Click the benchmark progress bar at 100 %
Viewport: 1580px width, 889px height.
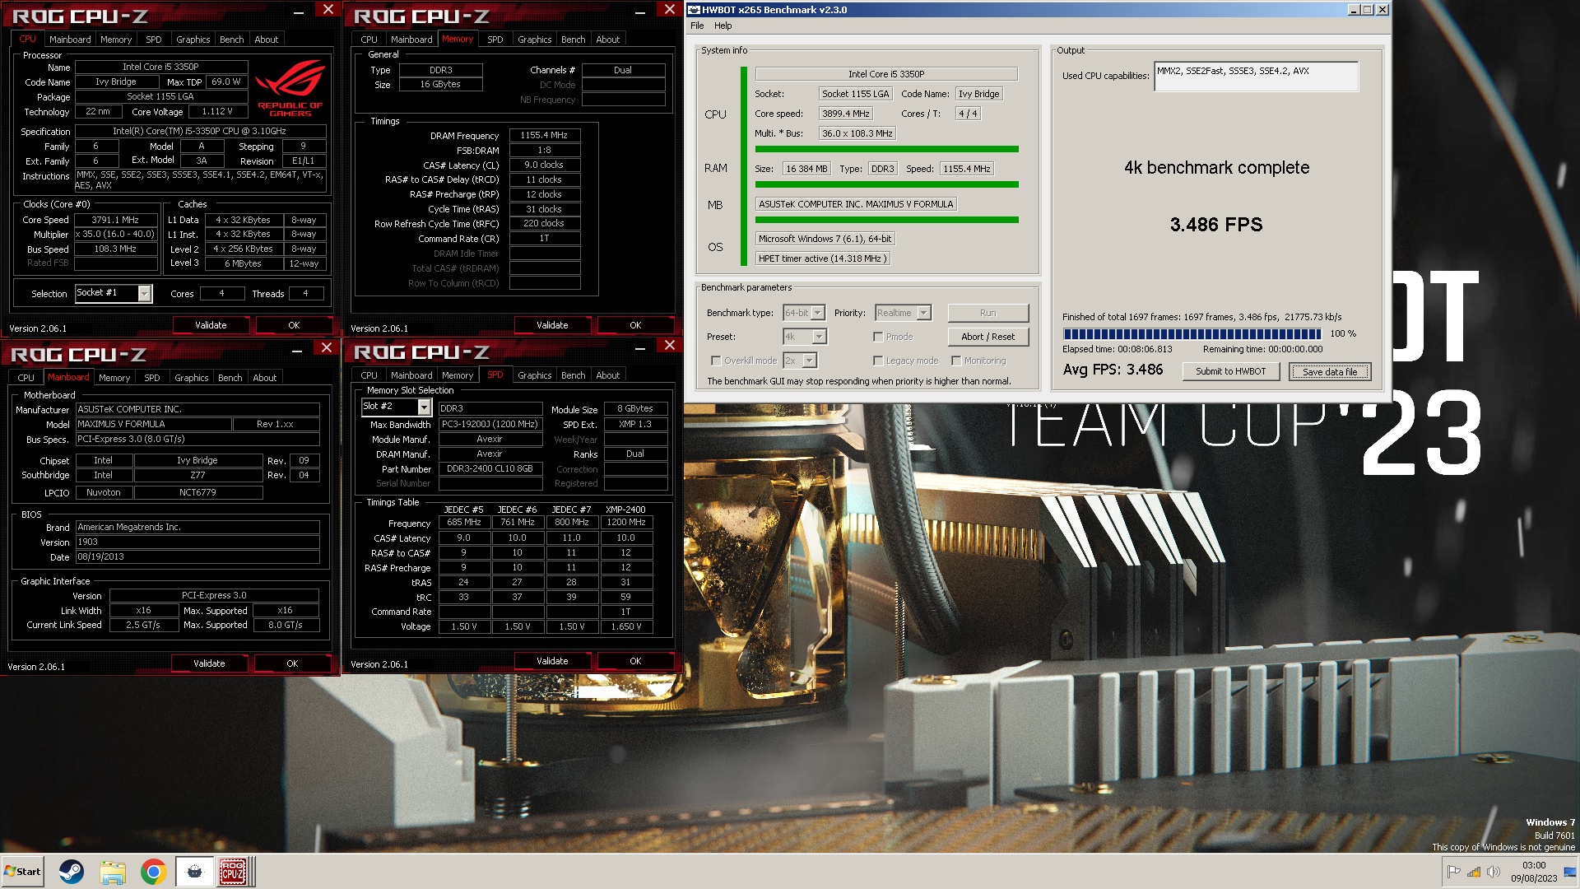coord(1192,334)
